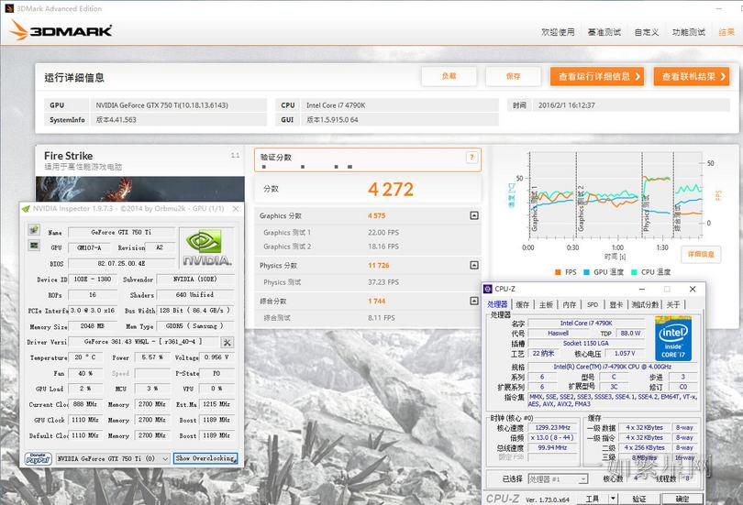Collapse the Physics 分数 section
This screenshot has width=743, height=505.
click(474, 265)
